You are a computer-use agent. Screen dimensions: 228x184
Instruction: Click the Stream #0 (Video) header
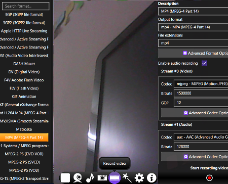point(177,71)
